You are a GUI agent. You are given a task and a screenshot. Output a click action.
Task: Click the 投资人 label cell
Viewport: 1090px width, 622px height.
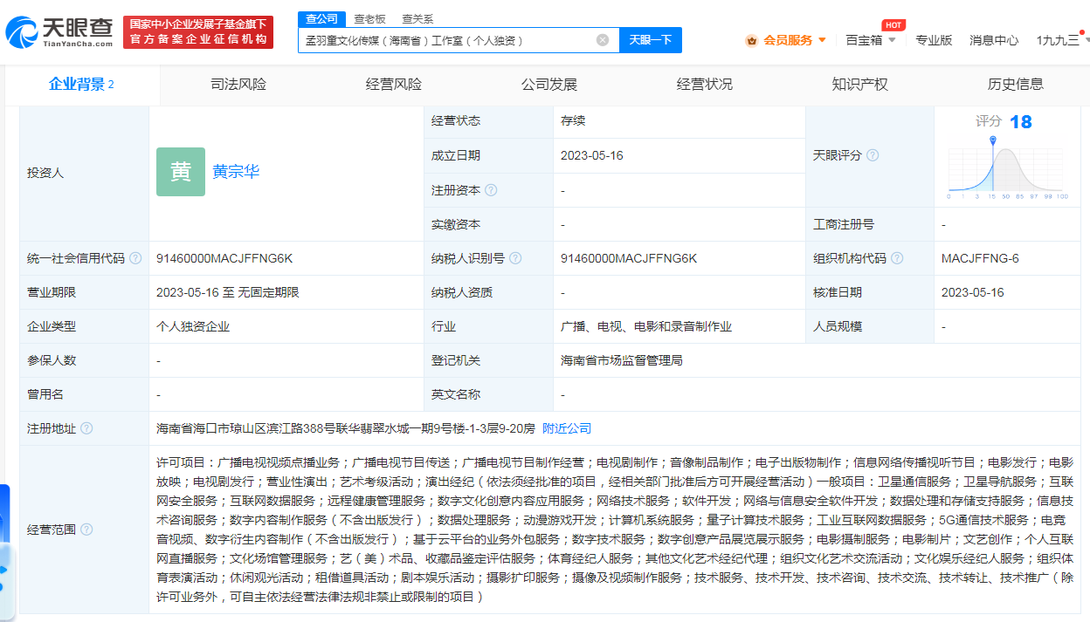[x=85, y=173]
